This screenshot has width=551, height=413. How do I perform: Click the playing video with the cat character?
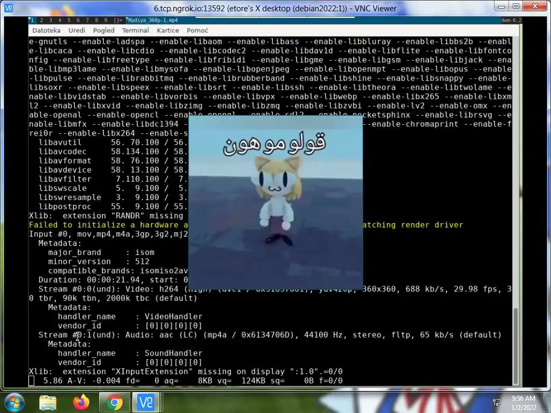click(275, 203)
